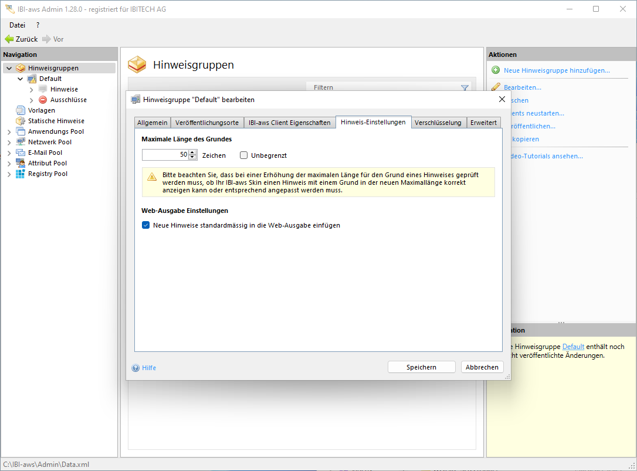
Task: Click the Zeichen length input field
Action: pos(165,155)
